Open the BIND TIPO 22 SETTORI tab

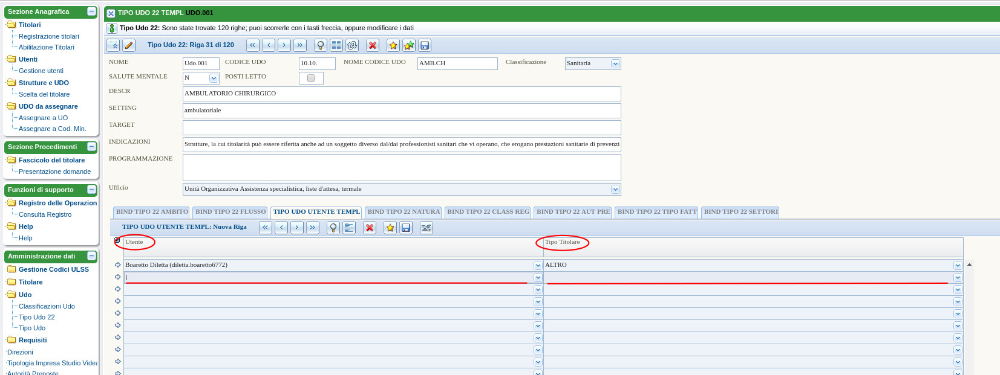click(x=740, y=212)
